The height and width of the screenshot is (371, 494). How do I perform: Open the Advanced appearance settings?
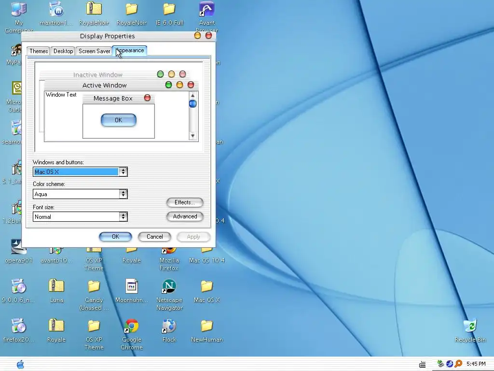point(185,216)
